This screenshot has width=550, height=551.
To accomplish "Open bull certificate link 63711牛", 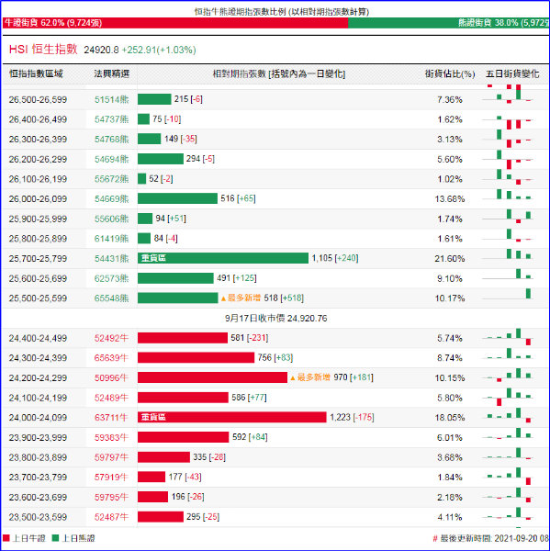I will tap(111, 418).
